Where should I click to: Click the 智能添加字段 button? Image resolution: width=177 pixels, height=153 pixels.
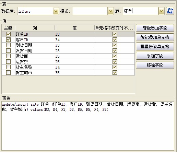point(155,28)
